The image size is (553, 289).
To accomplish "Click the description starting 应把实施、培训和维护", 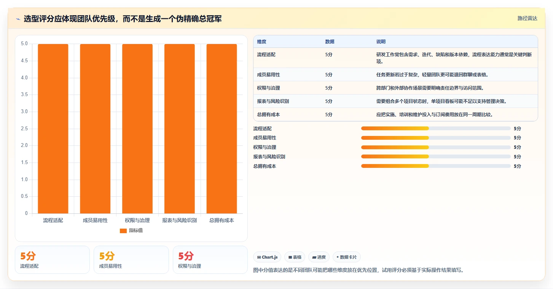I will (435, 115).
